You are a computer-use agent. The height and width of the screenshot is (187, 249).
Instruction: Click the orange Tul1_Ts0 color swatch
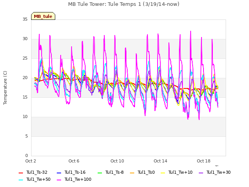pos(132,173)
